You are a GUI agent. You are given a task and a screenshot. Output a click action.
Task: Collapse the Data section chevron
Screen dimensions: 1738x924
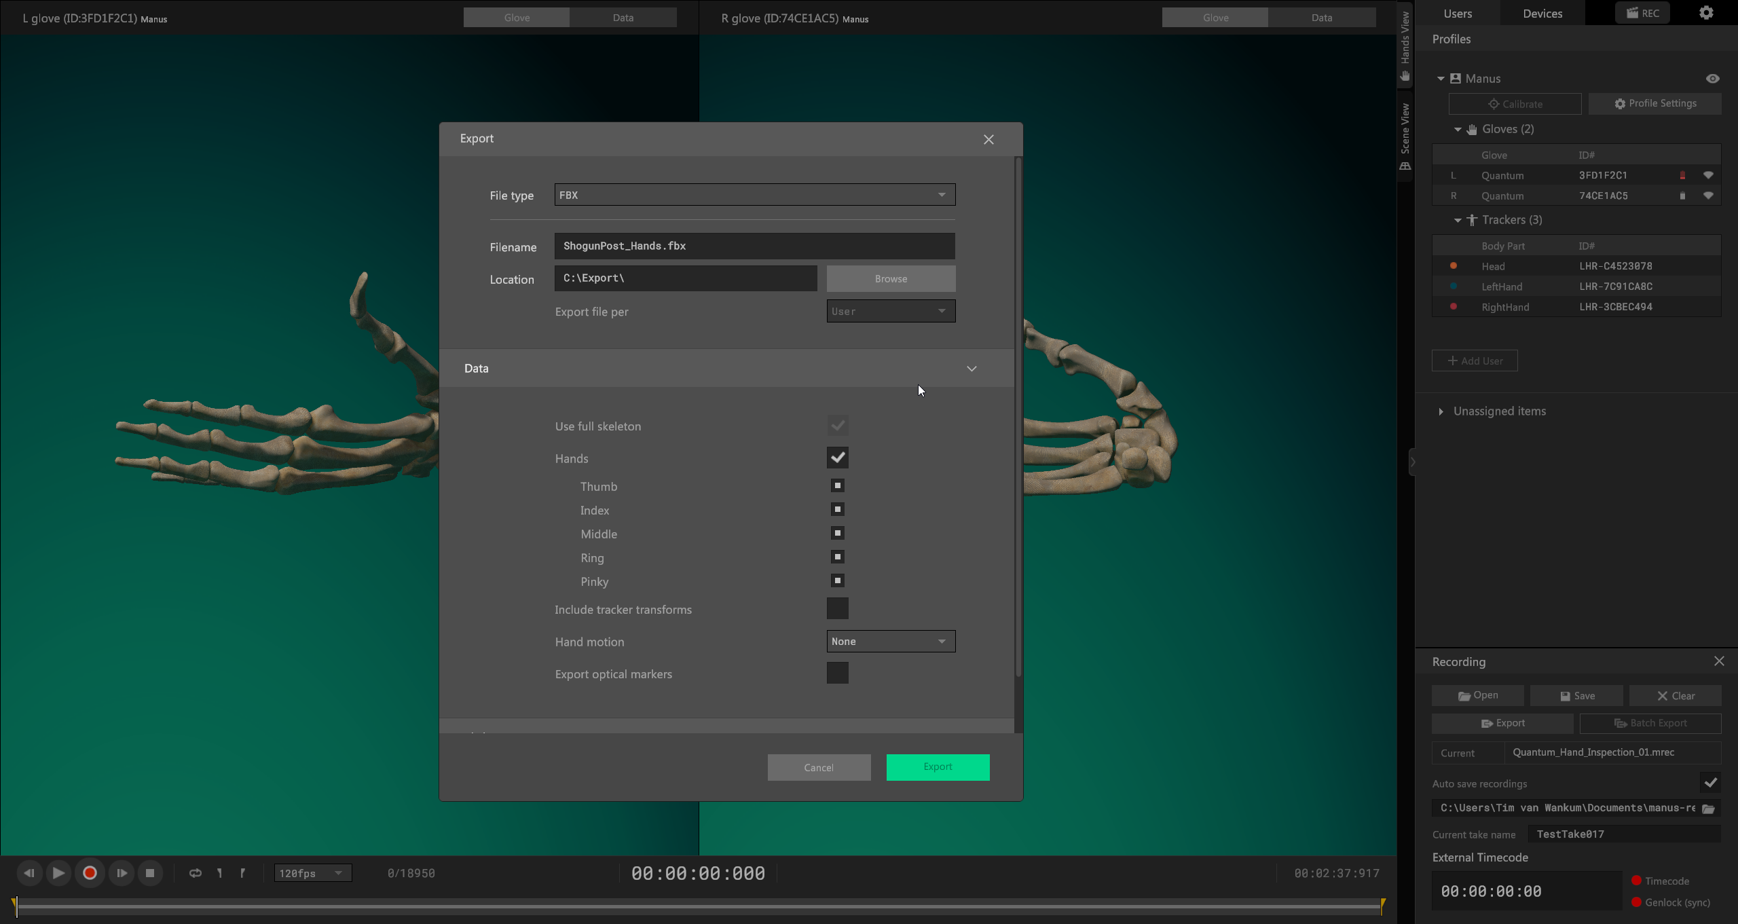pyautogui.click(x=971, y=369)
